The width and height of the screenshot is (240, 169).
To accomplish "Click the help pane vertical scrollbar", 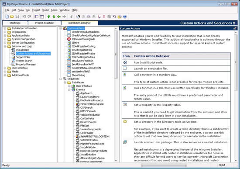I will [236, 62].
